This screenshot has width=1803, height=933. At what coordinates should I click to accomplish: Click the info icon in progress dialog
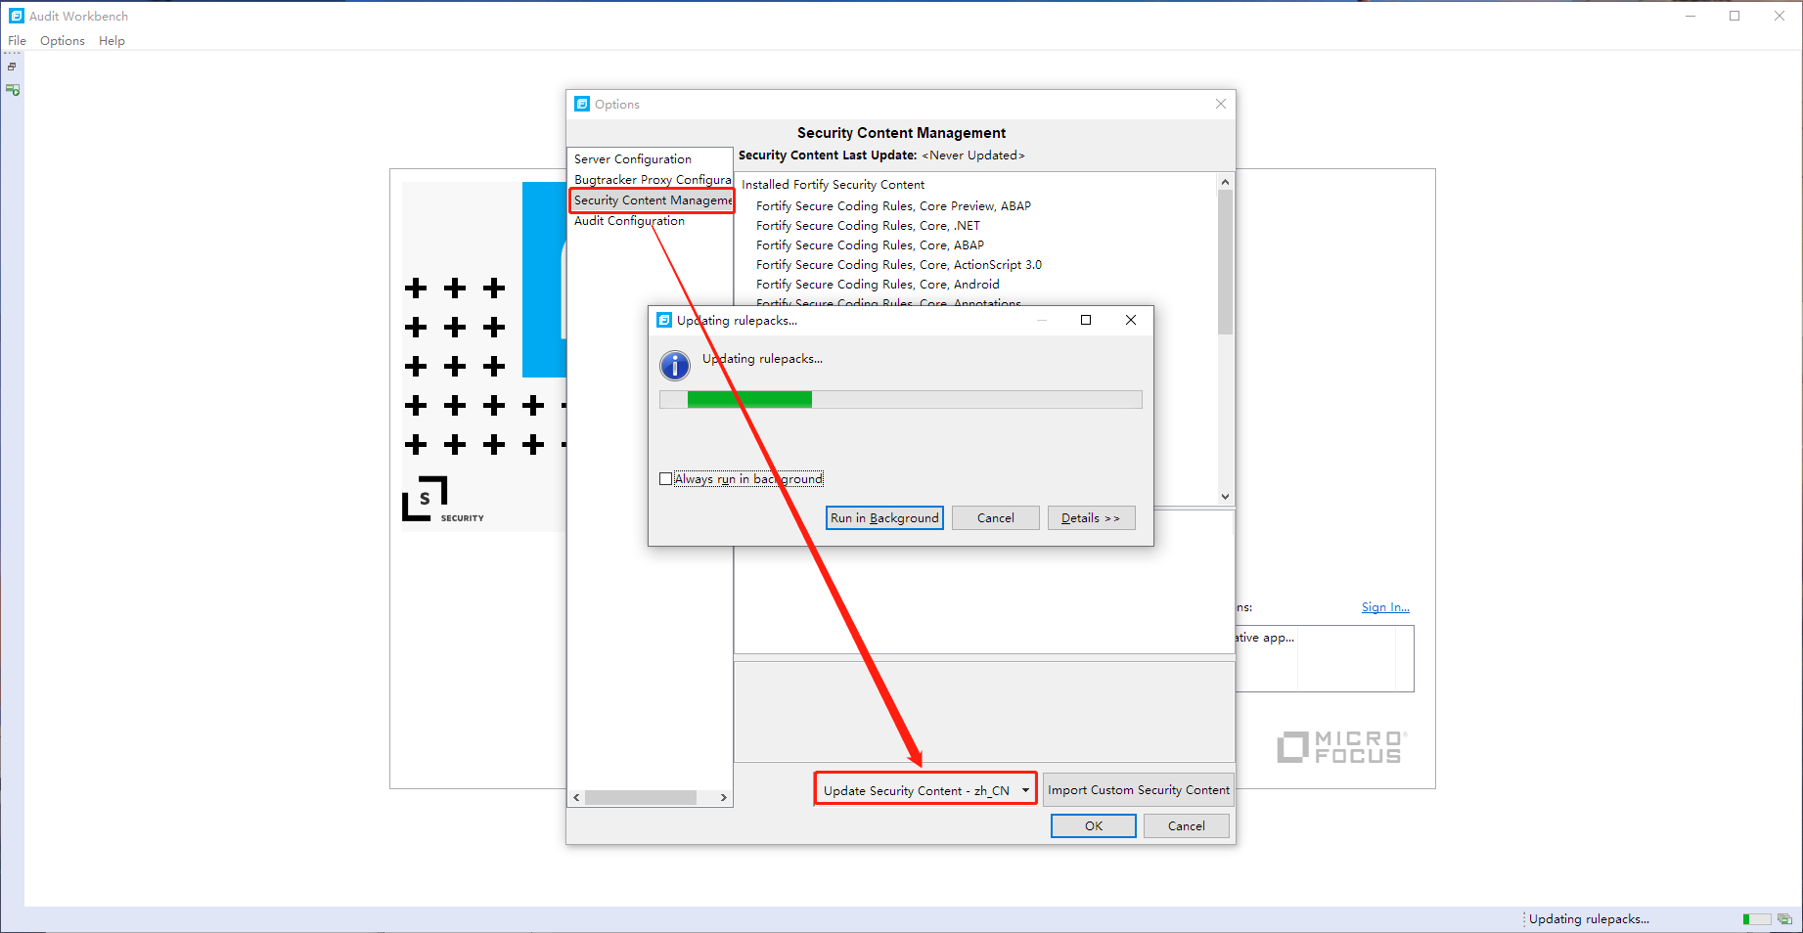tap(675, 366)
